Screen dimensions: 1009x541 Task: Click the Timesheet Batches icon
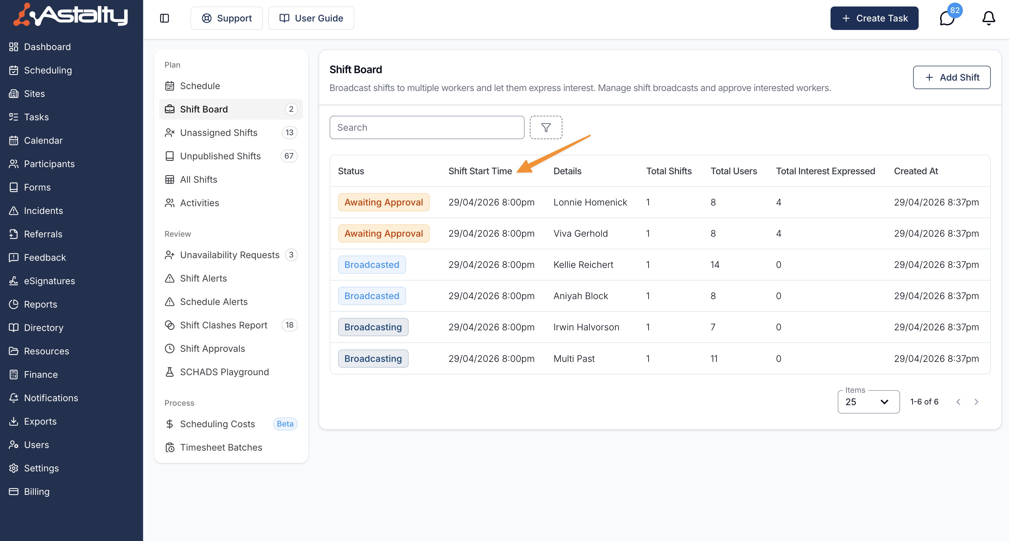[x=170, y=447]
